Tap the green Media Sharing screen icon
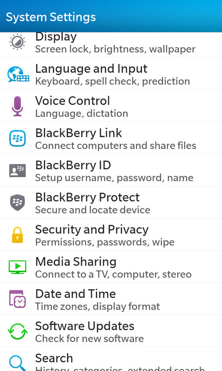 [17, 267]
